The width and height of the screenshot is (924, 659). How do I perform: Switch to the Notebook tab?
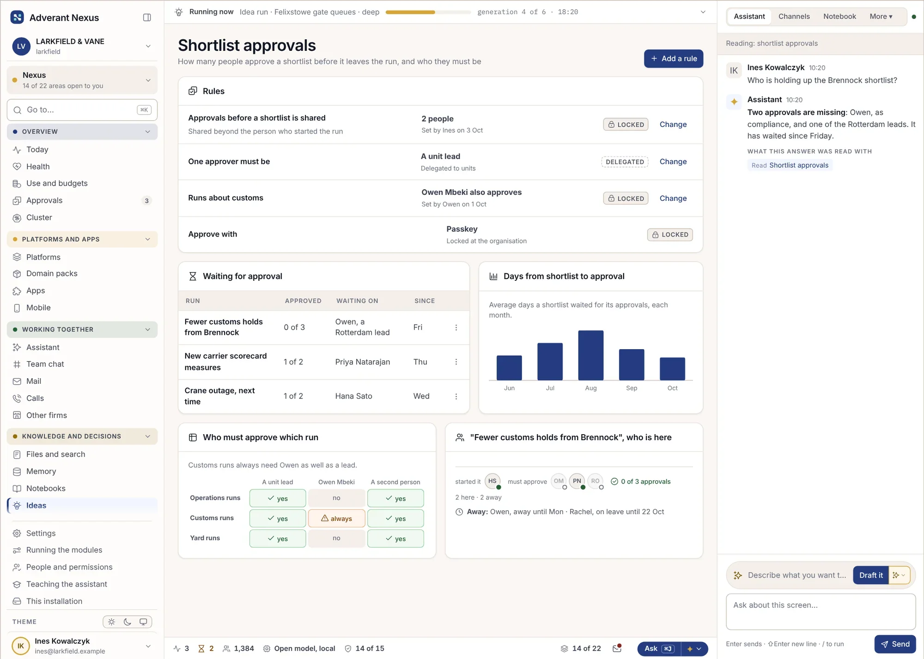click(x=839, y=17)
